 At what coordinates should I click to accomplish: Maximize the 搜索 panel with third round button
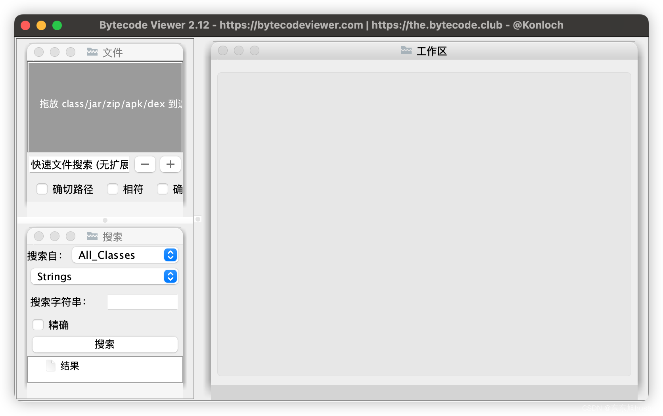point(71,236)
